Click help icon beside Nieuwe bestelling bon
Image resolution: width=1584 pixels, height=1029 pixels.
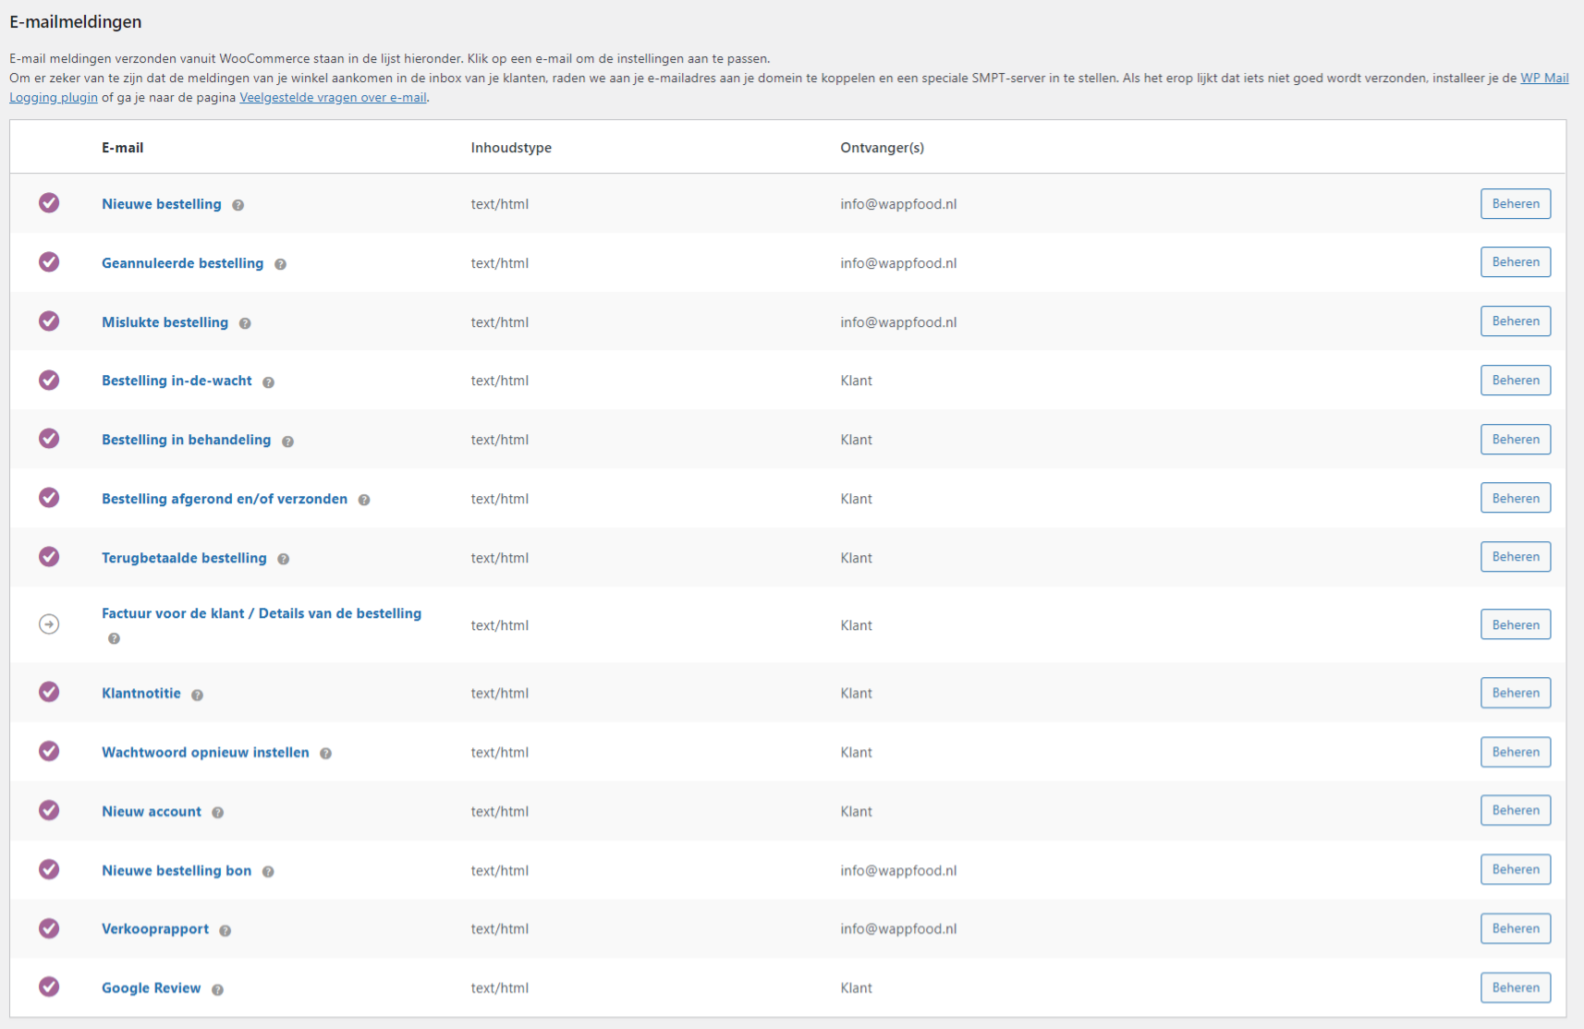click(268, 872)
